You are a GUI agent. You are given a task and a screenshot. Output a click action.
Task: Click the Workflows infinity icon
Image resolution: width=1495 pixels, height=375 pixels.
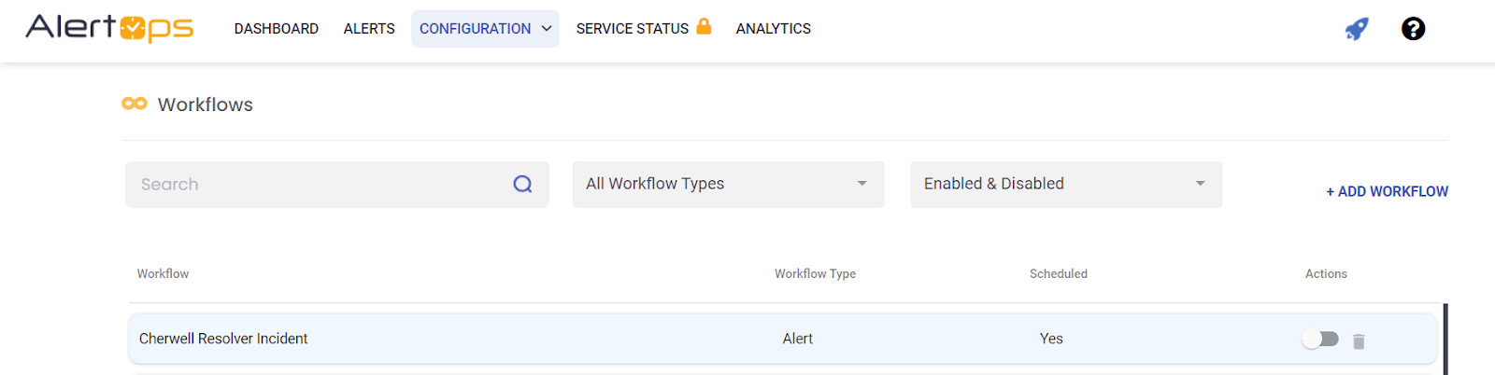pos(135,104)
